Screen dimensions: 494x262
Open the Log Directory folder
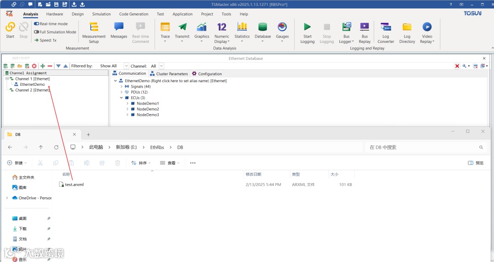[x=407, y=32]
